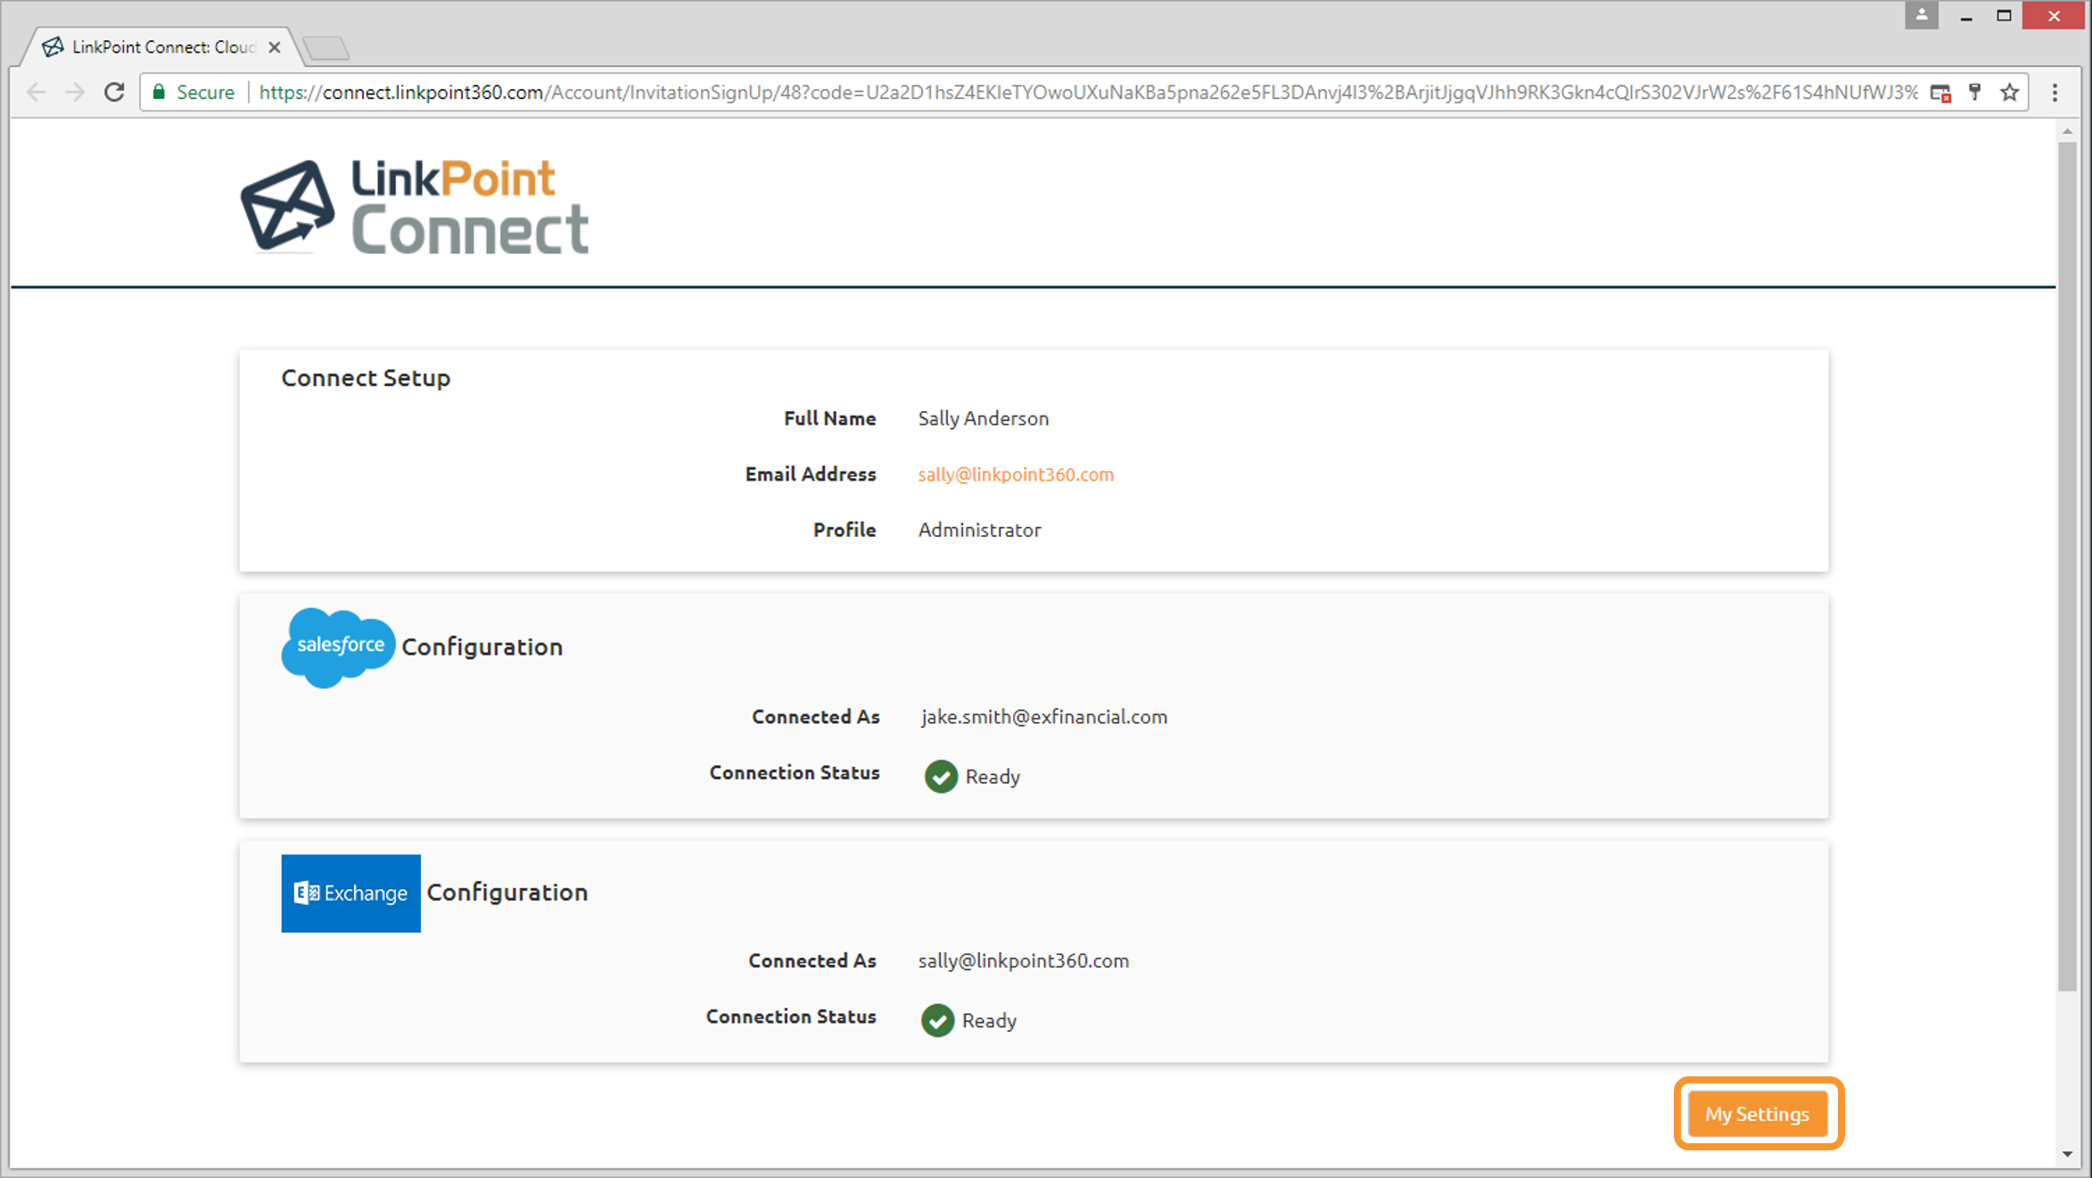Click the 'Connect Setup' heading
The image size is (2092, 1178).
pyautogui.click(x=366, y=378)
